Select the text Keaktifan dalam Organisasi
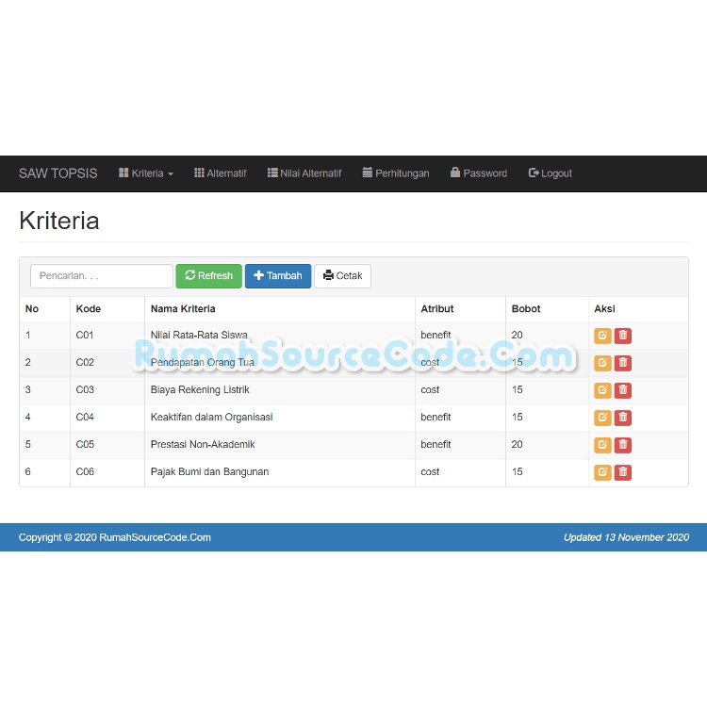 [211, 417]
